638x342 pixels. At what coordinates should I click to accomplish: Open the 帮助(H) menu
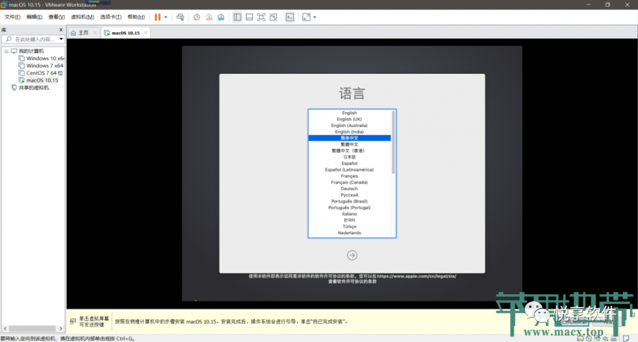coord(136,17)
